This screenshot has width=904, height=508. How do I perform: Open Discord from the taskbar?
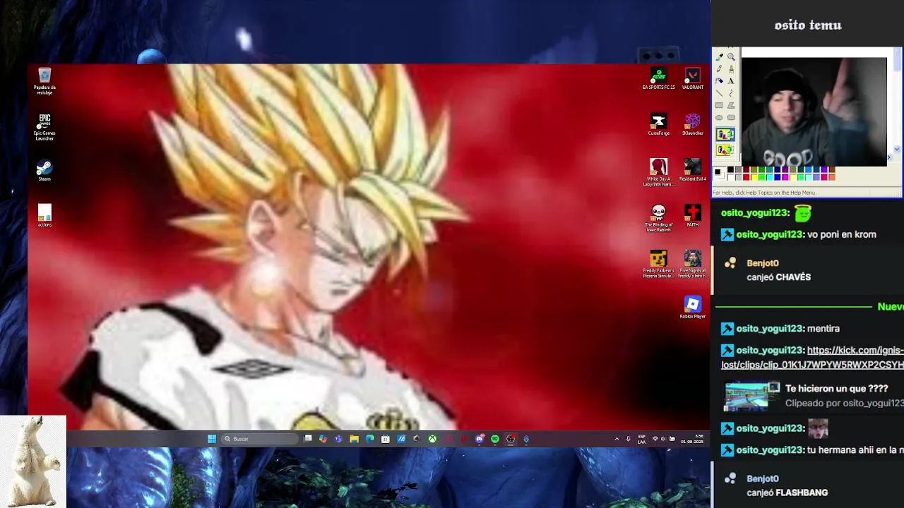click(480, 439)
